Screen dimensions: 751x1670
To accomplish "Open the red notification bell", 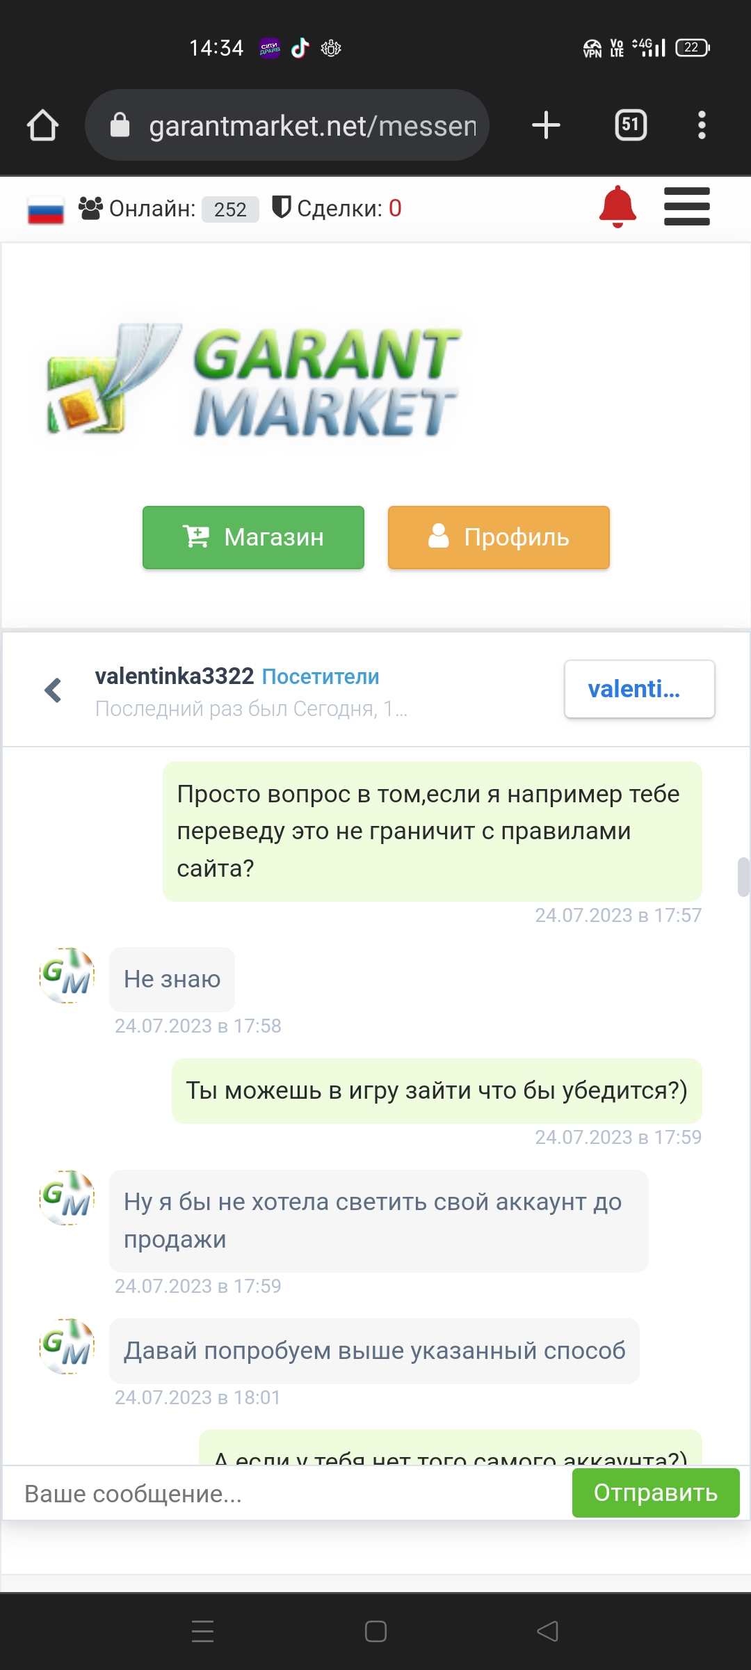I will tap(617, 207).
